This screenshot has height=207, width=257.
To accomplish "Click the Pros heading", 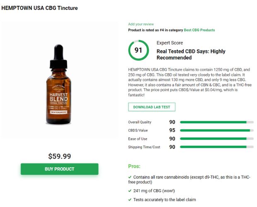I will tap(134, 166).
